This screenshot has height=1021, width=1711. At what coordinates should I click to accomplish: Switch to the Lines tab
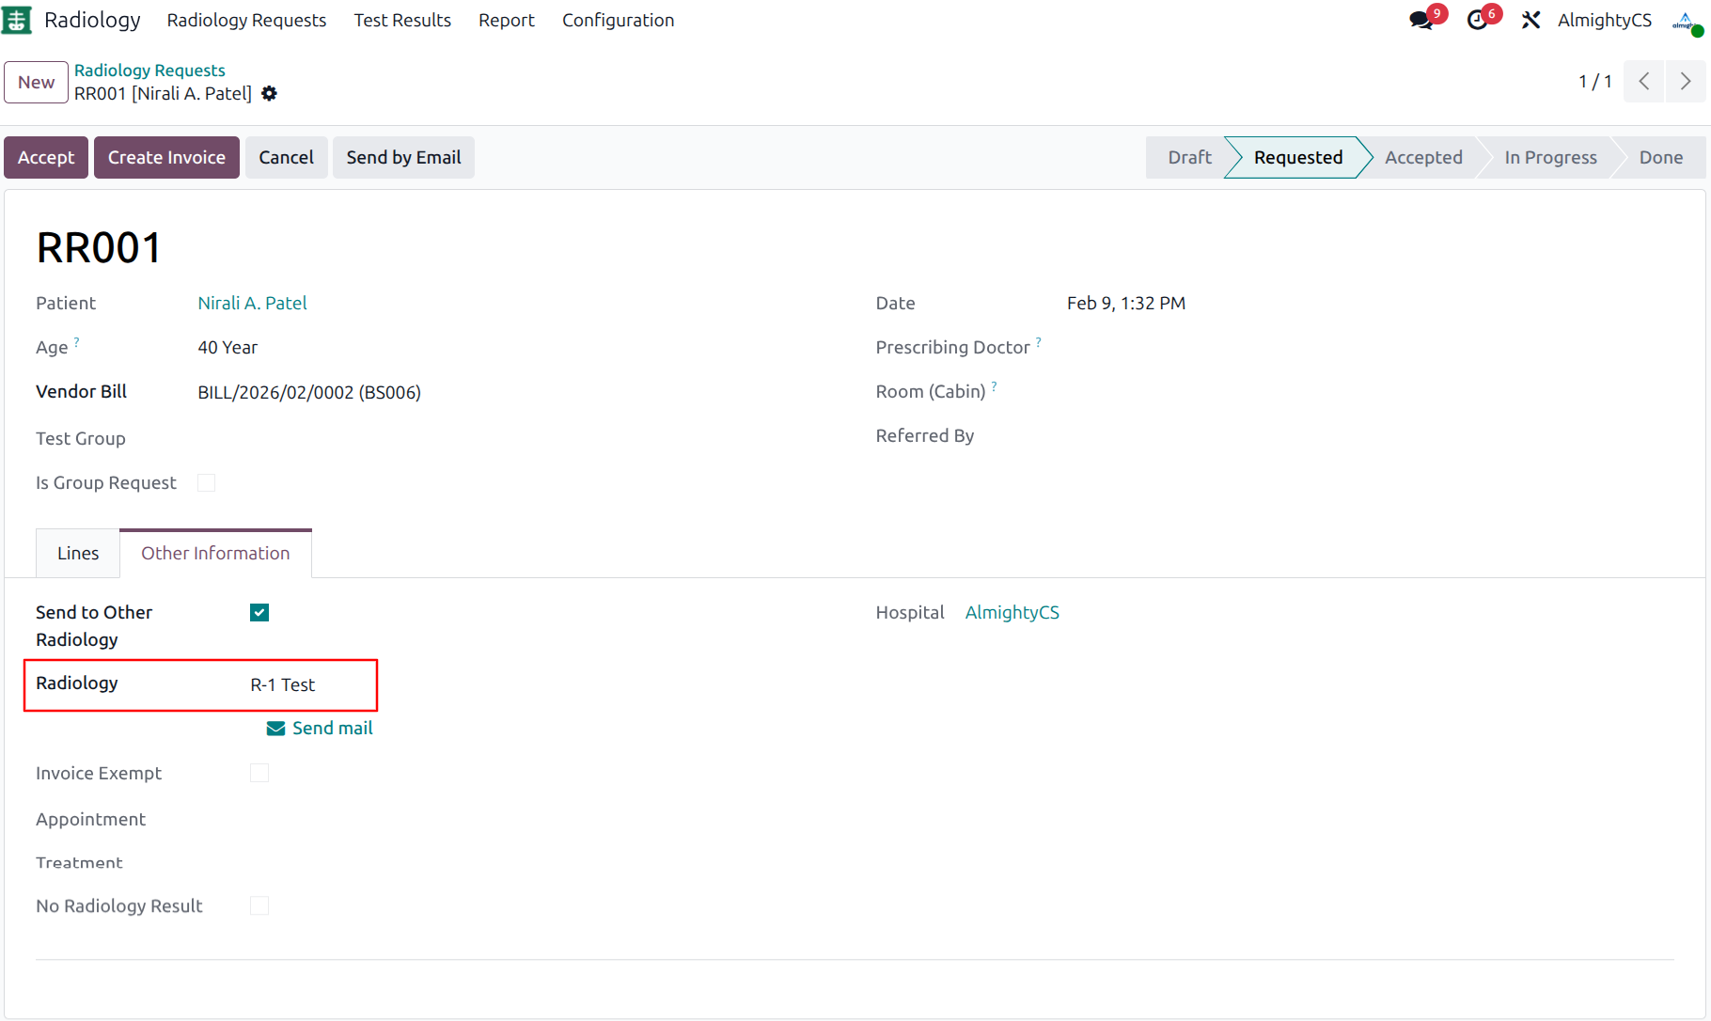(77, 553)
